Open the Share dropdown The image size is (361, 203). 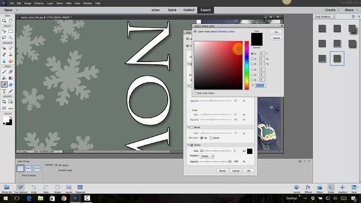pos(351,10)
